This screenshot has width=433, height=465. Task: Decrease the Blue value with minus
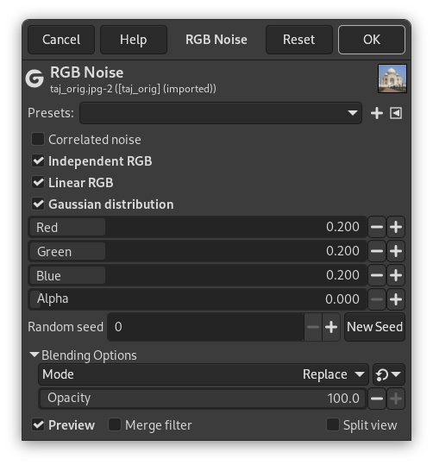(x=377, y=275)
